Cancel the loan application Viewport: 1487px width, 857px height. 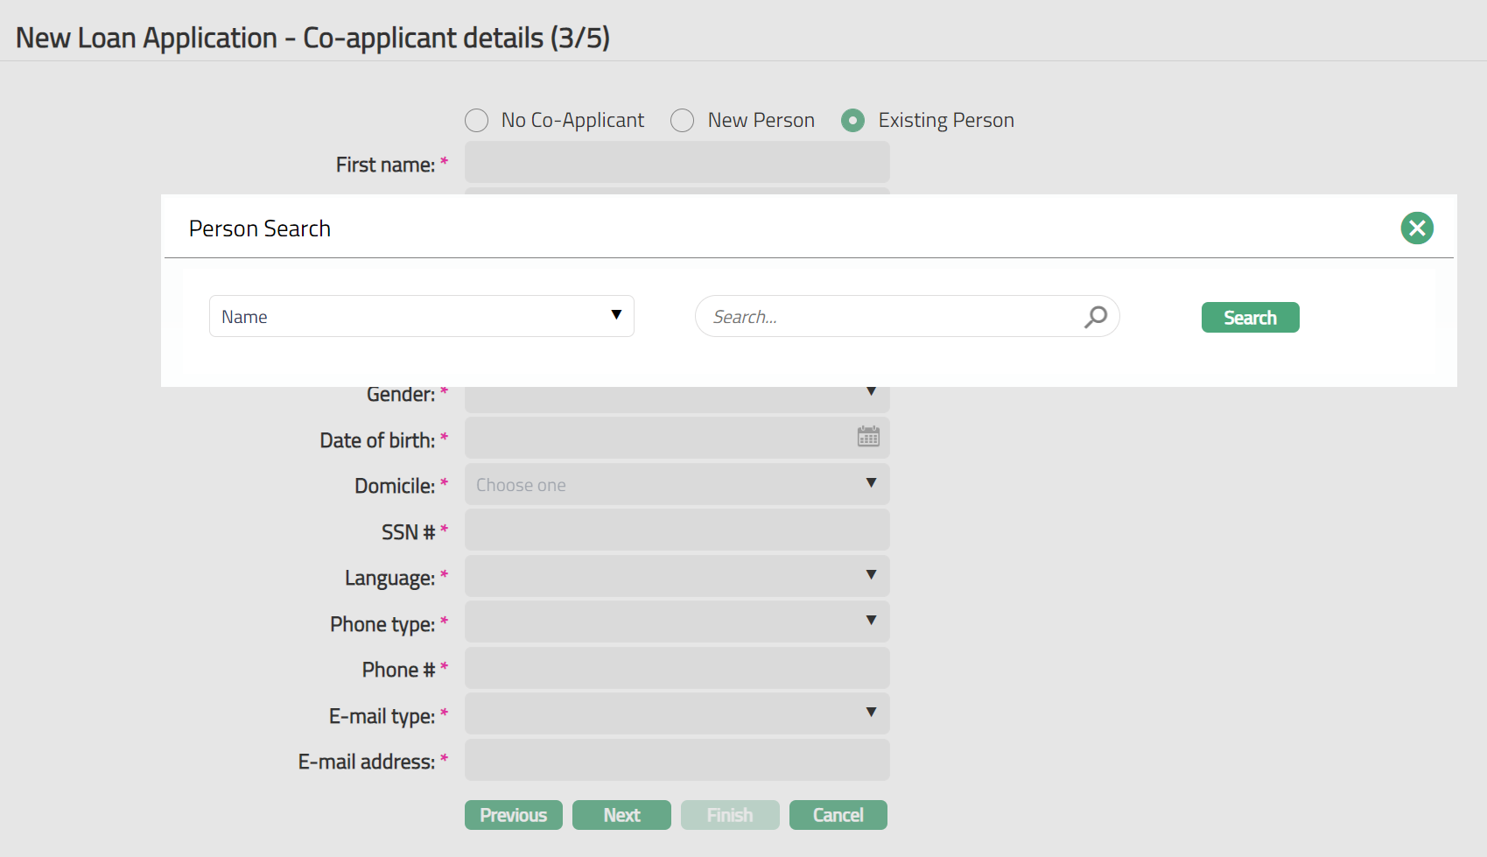838,815
